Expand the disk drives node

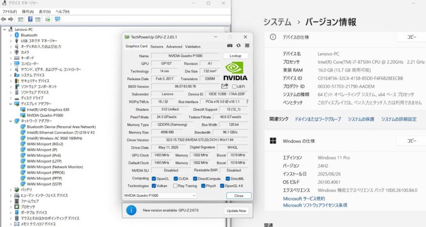11,98
